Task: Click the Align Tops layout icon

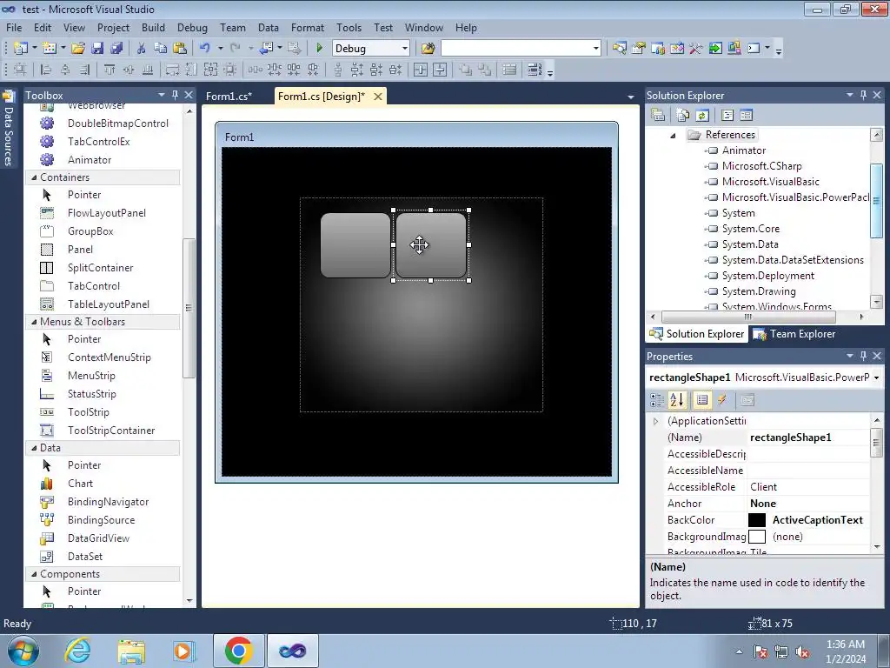Action: [110, 70]
